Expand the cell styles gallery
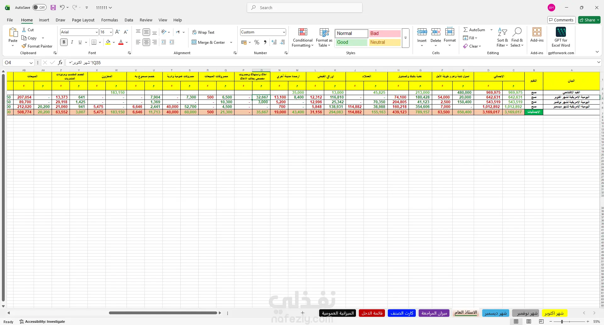The height and width of the screenshot is (325, 604). coord(406,38)
